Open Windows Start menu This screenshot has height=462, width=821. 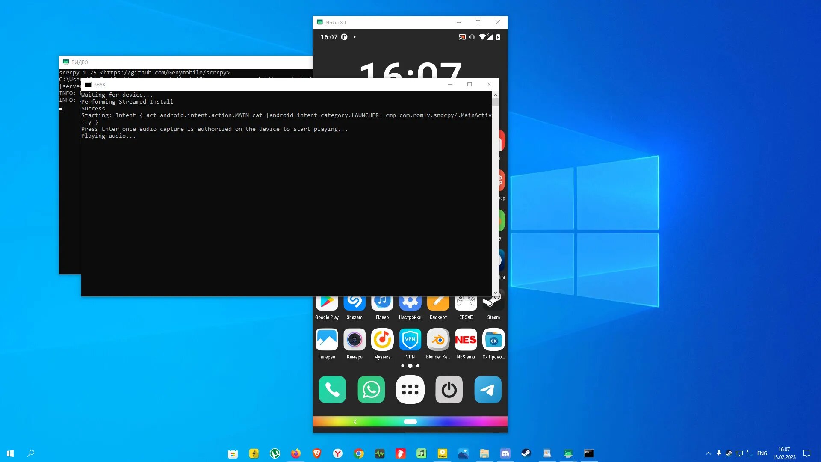pos(10,453)
